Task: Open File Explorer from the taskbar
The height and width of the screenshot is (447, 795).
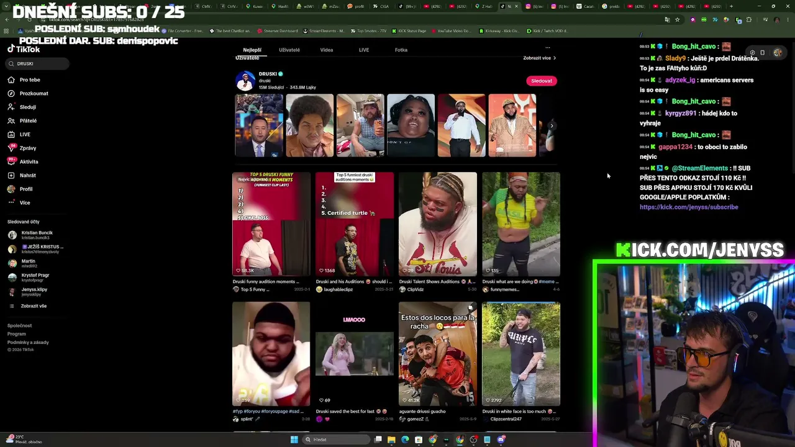Action: pos(391,440)
